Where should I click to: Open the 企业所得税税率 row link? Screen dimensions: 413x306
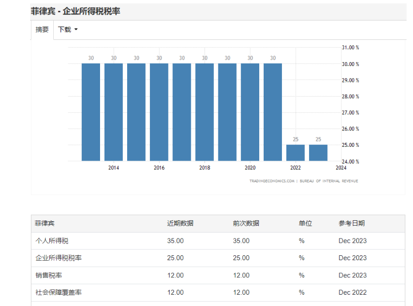point(59,258)
